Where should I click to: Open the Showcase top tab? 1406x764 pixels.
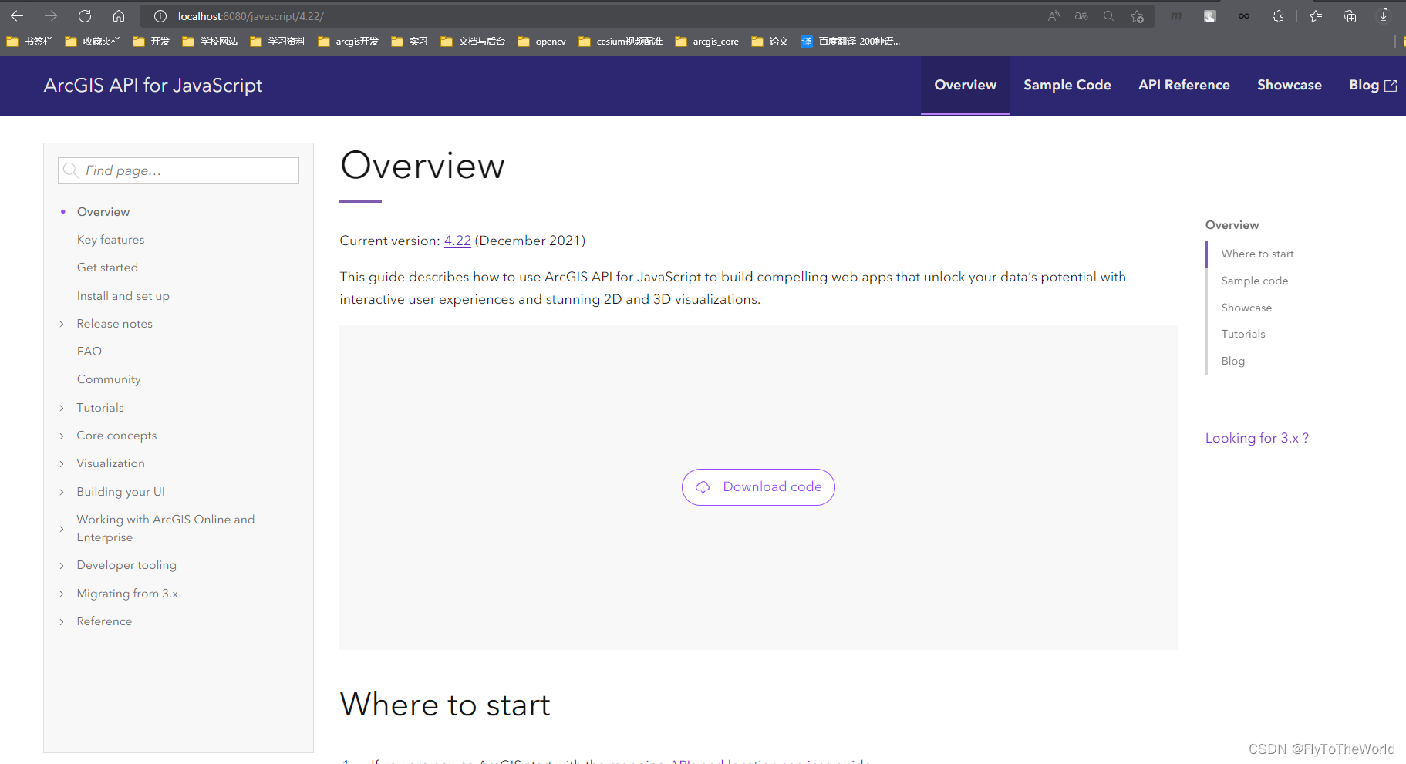pos(1290,85)
